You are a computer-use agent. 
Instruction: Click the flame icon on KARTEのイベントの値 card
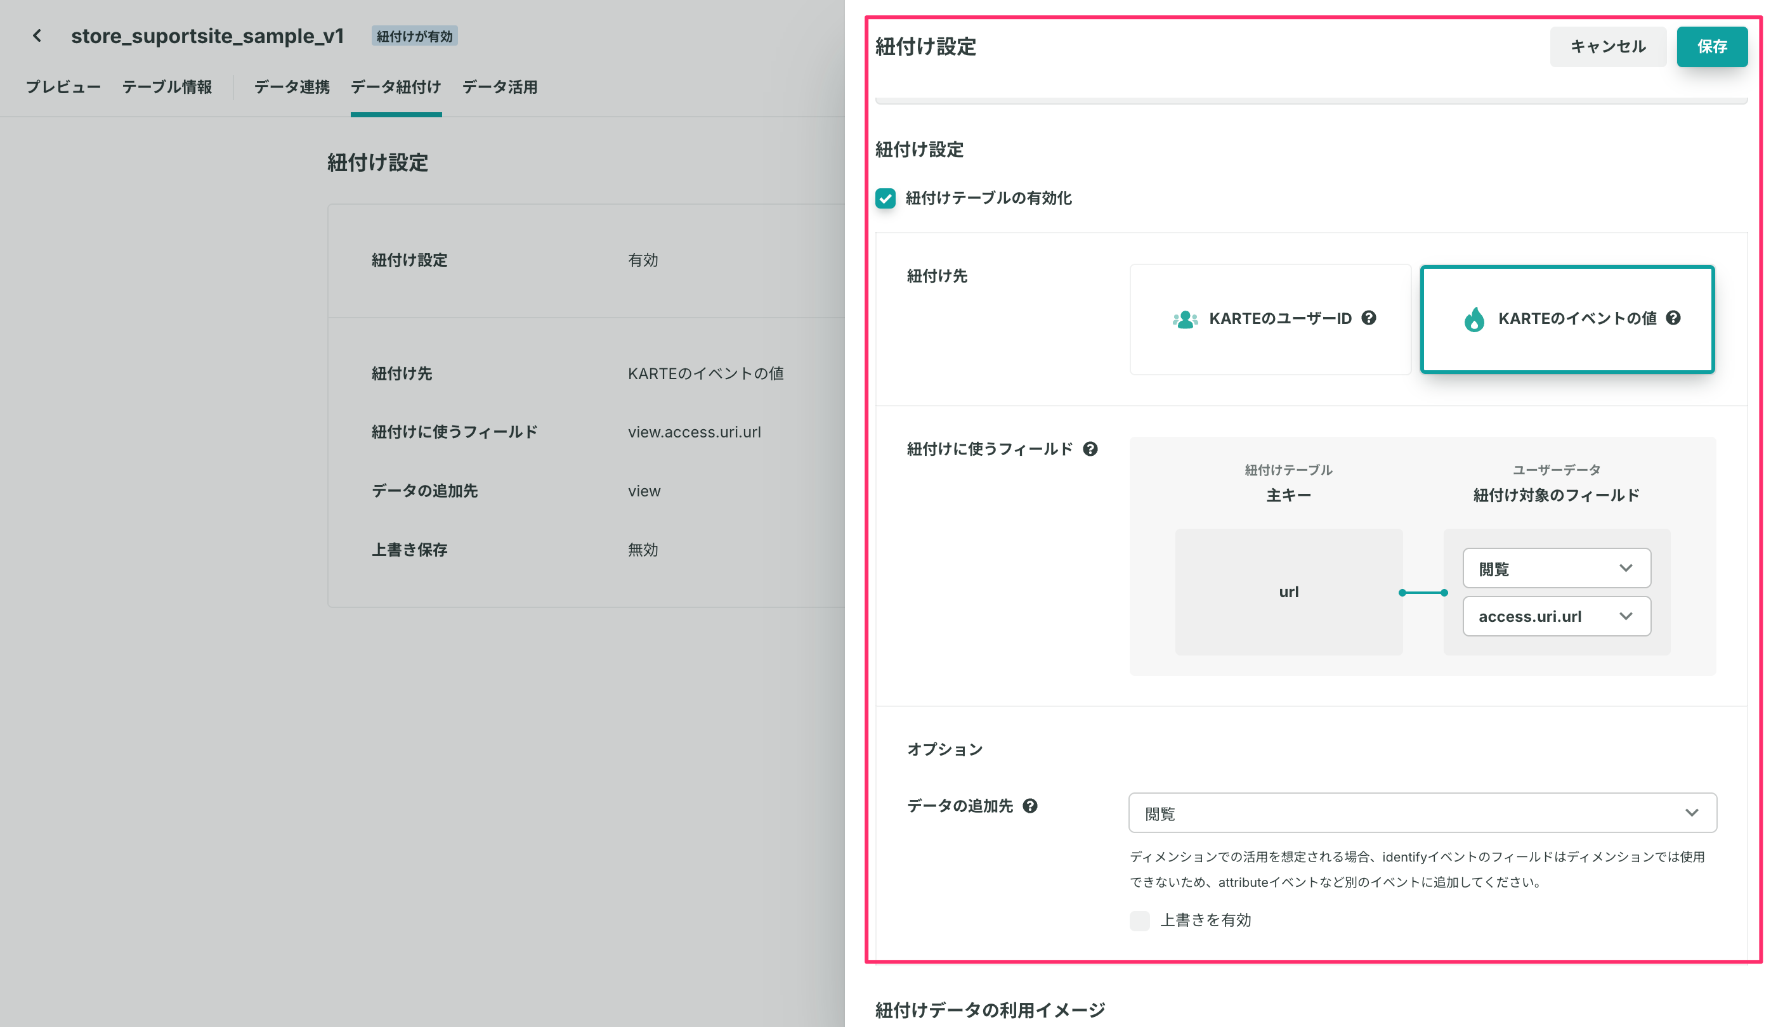[x=1474, y=320]
